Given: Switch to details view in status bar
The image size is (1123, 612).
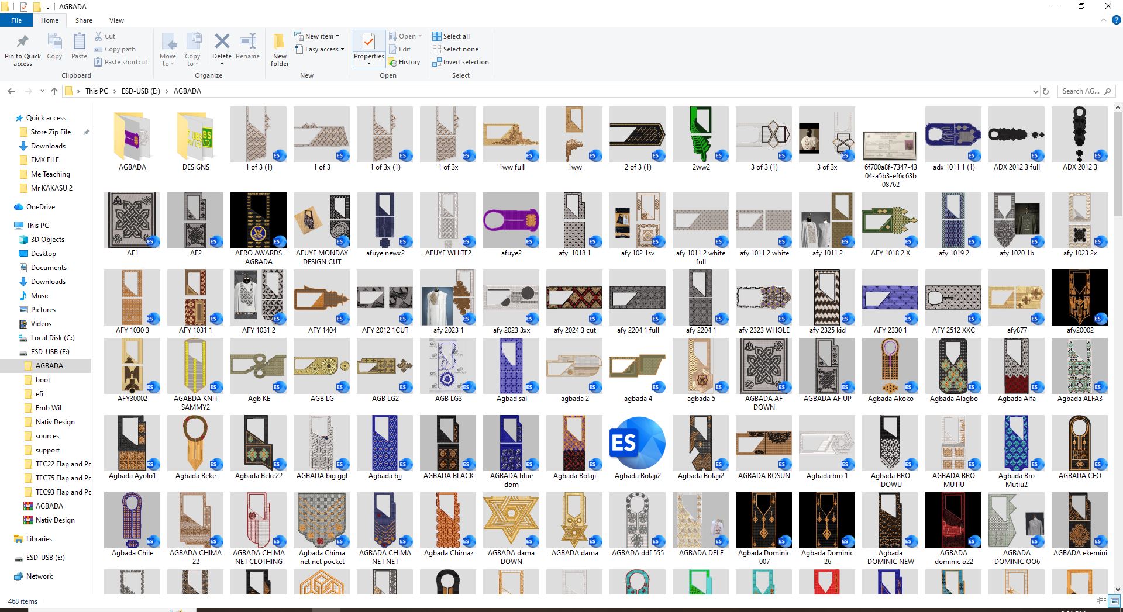Looking at the screenshot, I should 1101,601.
